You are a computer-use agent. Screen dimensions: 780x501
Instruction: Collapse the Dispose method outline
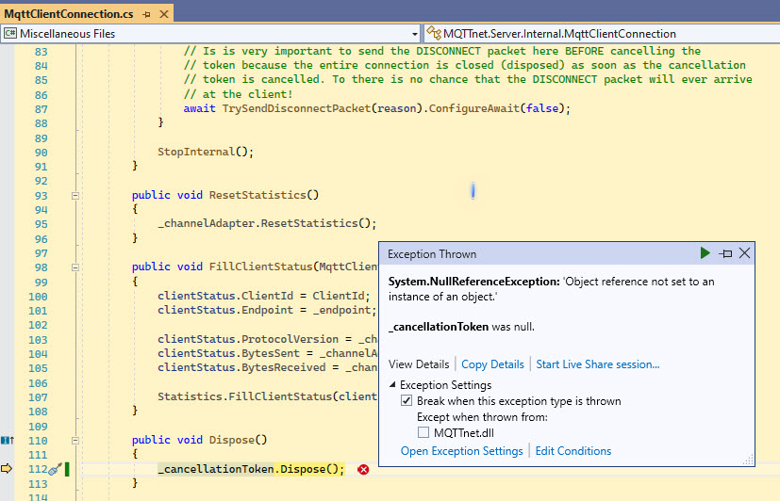coord(75,441)
